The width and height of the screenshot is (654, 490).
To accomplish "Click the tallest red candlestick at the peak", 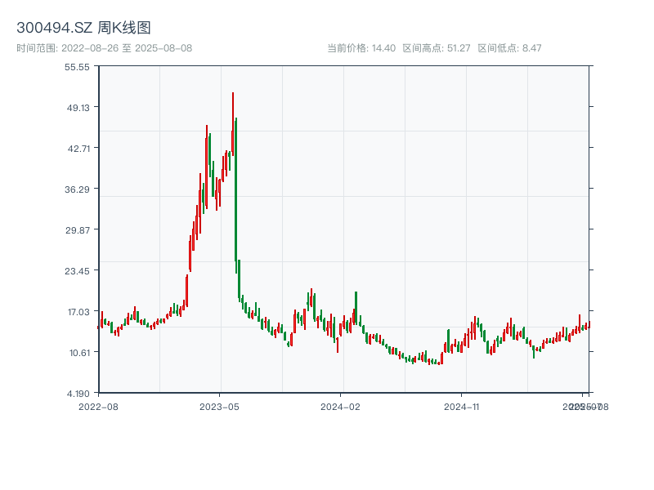I will (233, 124).
